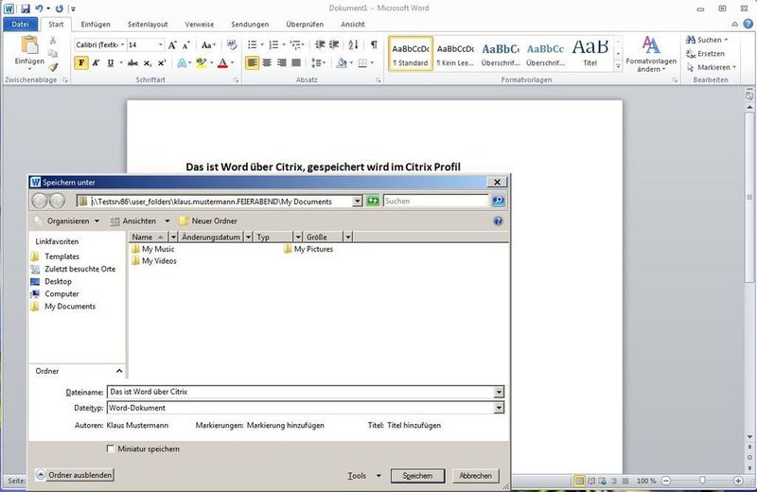Select the My Pictures folder
The image size is (757, 492).
308,249
